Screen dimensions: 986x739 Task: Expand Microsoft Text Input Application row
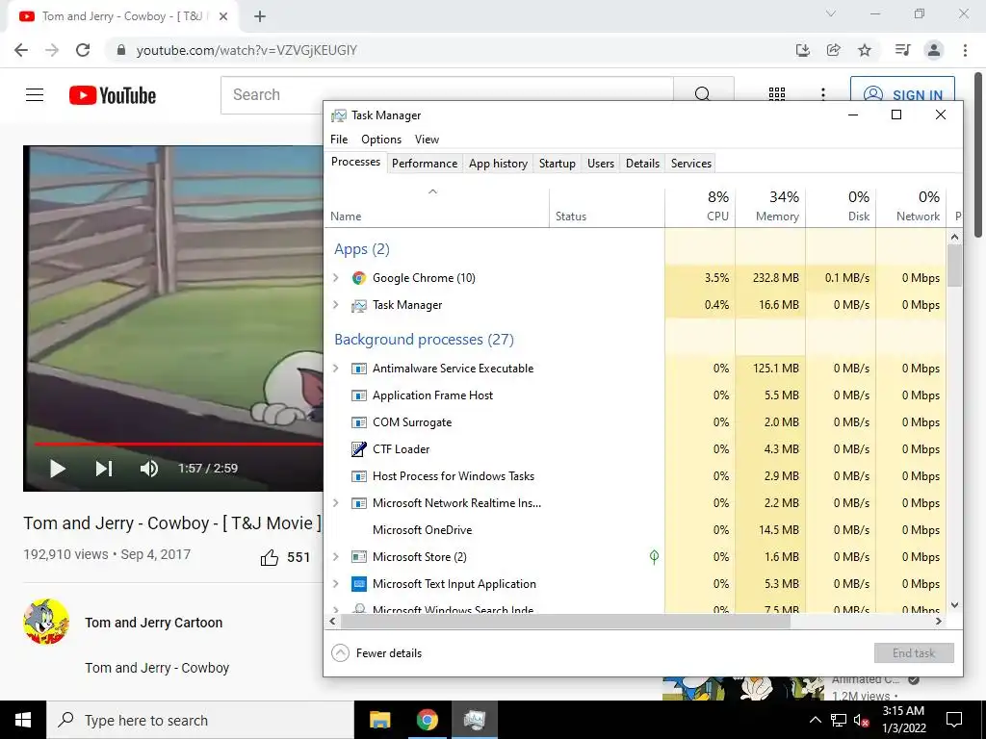tap(336, 584)
